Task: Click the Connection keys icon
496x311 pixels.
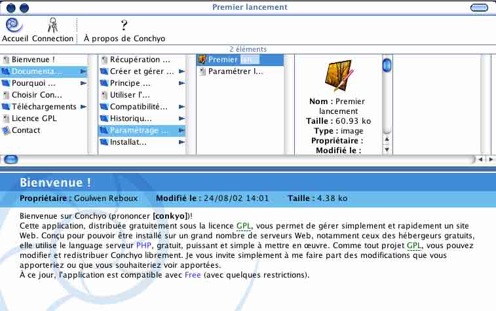Action: (53, 25)
